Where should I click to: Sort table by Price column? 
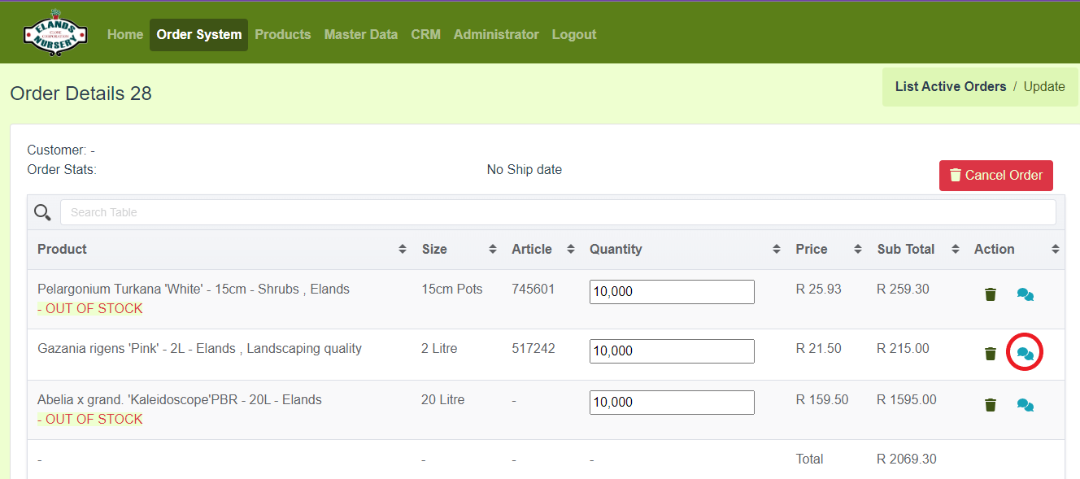tap(857, 250)
